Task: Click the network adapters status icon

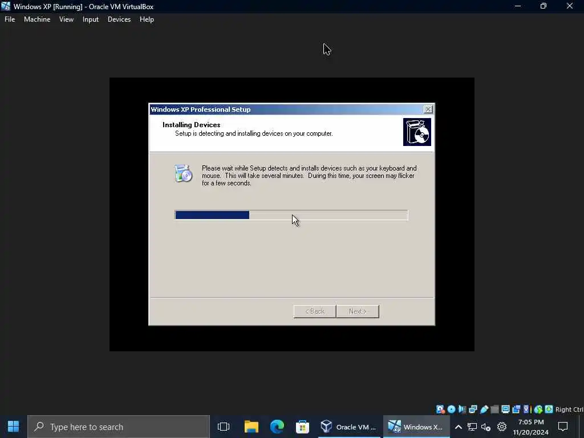Action: [x=473, y=409]
